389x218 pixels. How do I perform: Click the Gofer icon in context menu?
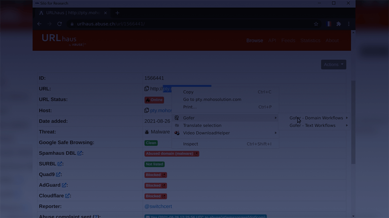click(x=177, y=118)
